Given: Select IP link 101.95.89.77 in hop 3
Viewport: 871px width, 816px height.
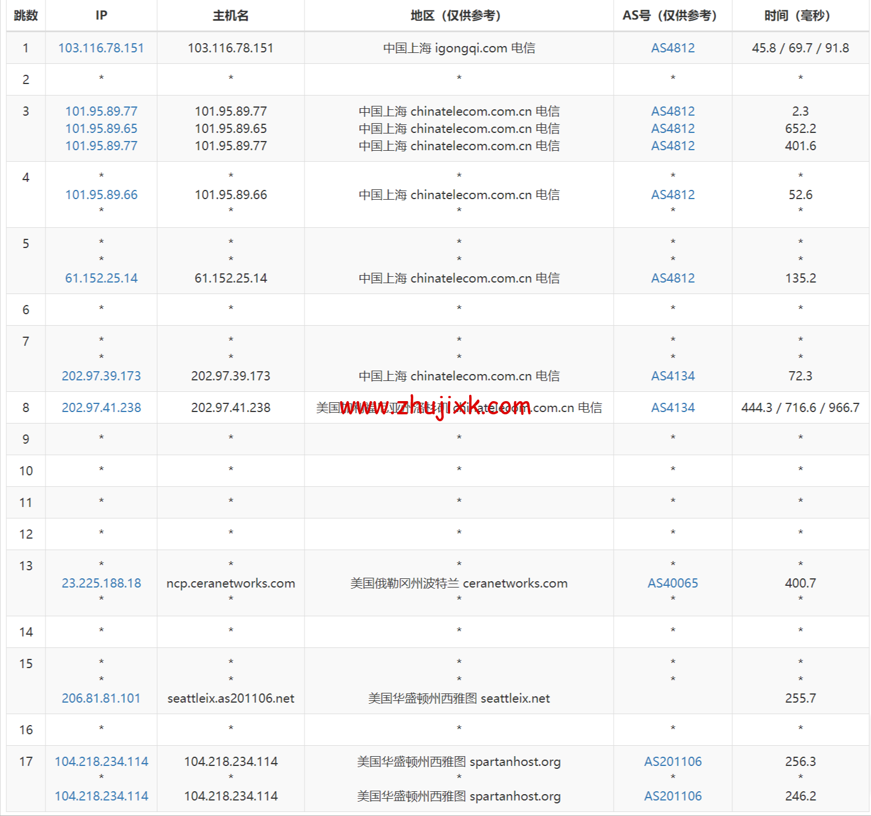Looking at the screenshot, I should pyautogui.click(x=101, y=111).
